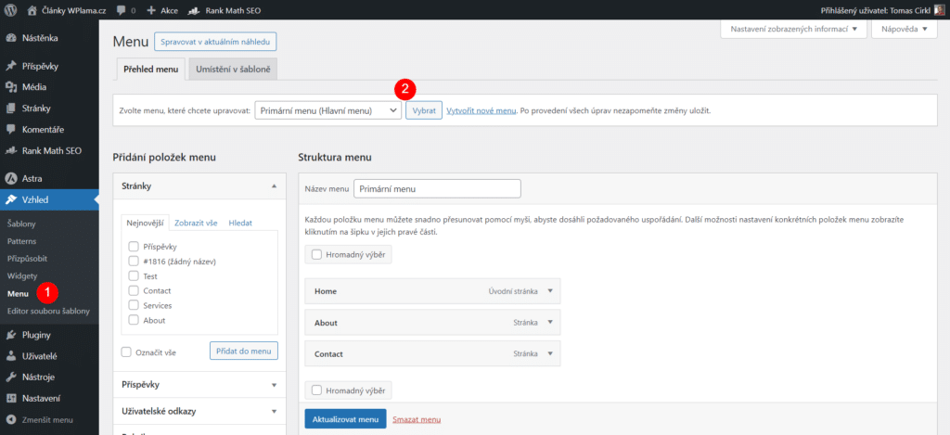Enable upper Hromadný výběr checkbox
Screen dimensions: 950x435
[316, 254]
